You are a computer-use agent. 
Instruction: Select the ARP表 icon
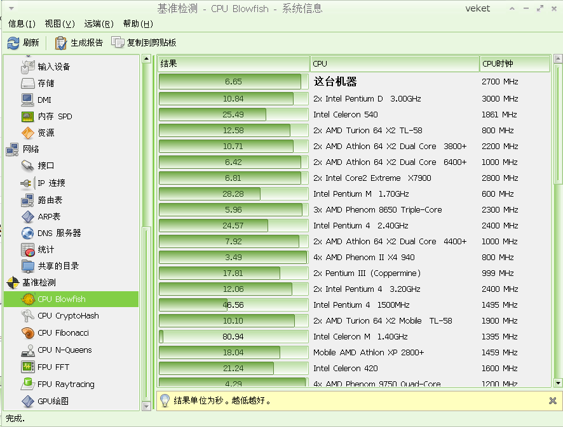[28, 216]
